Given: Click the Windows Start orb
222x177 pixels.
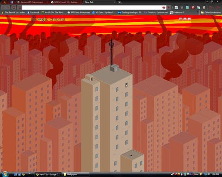Looking at the screenshot, I should [5, 174].
